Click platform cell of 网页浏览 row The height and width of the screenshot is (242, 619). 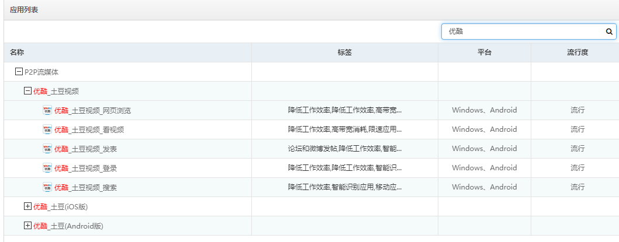pyautogui.click(x=485, y=110)
